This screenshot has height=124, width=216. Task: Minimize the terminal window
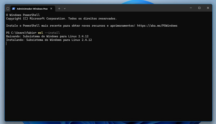pyautogui.click(x=191, y=8)
